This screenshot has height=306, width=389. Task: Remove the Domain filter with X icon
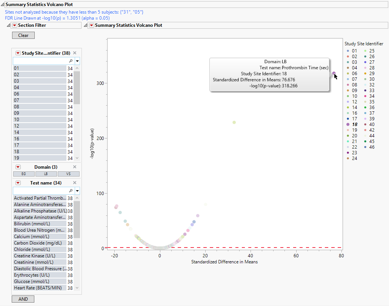click(x=75, y=167)
